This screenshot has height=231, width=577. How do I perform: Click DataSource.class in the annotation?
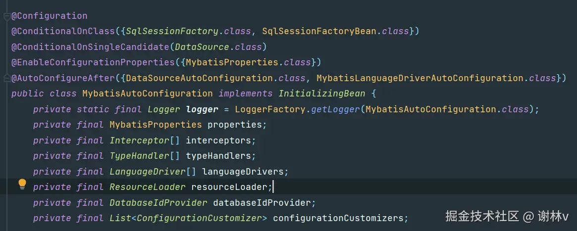[x=218, y=47]
